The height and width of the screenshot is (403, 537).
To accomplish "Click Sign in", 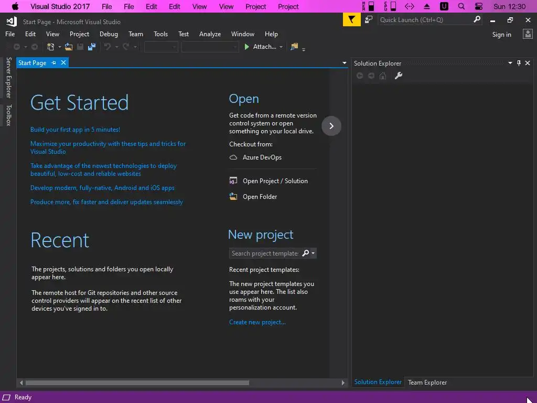I will tap(501, 34).
